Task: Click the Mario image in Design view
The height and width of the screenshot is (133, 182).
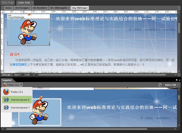Action: pos(28,32)
